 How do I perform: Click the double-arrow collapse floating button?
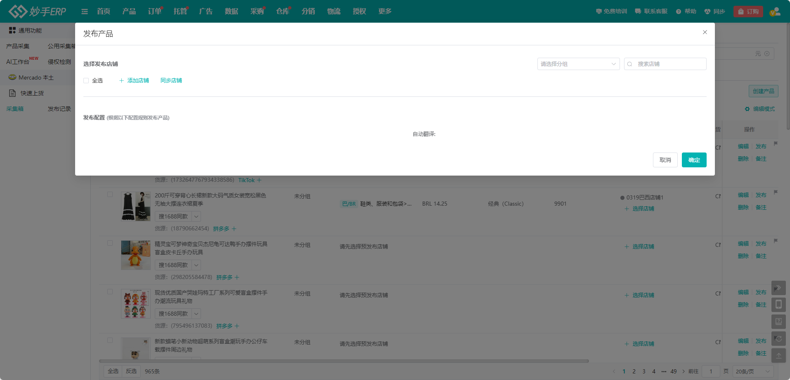[778, 288]
